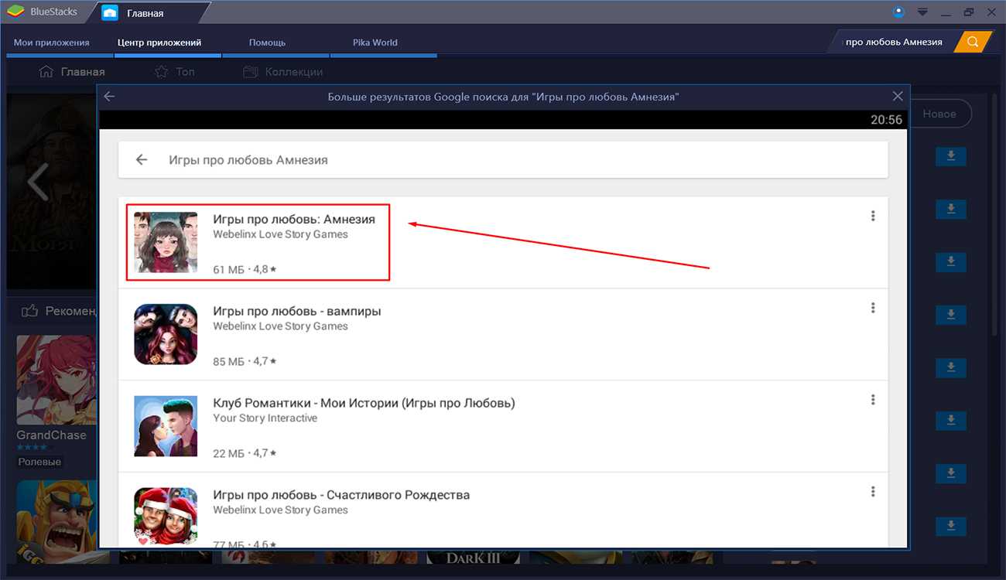Image resolution: width=1006 pixels, height=580 pixels.
Task: Go to Главная home section
Action: 72,72
